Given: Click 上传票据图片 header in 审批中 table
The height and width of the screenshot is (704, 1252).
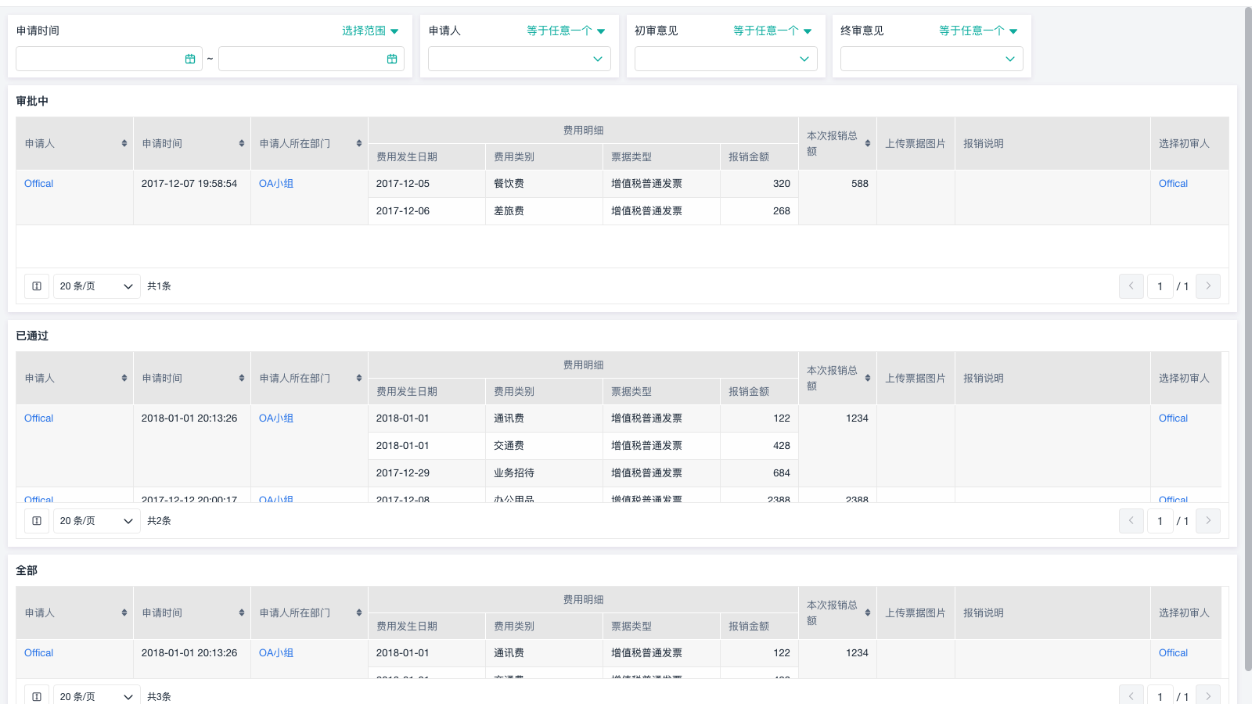Looking at the screenshot, I should pos(916,143).
